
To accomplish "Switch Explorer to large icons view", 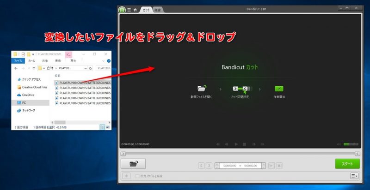I will point(108,127).
